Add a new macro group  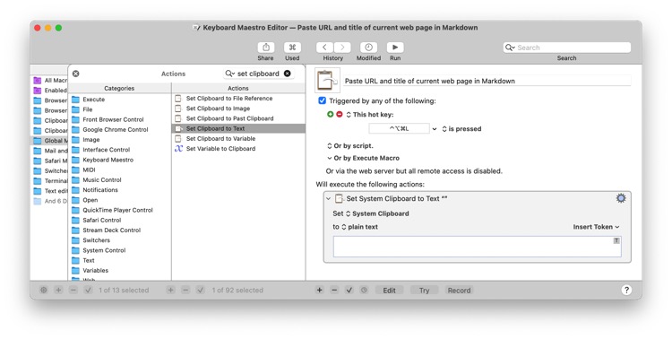tap(59, 290)
